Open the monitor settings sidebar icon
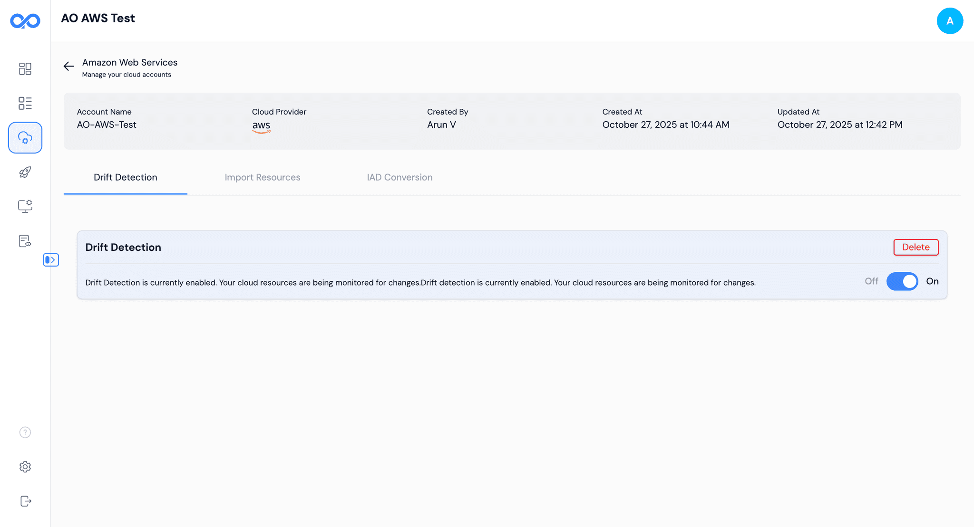 pyautogui.click(x=25, y=206)
